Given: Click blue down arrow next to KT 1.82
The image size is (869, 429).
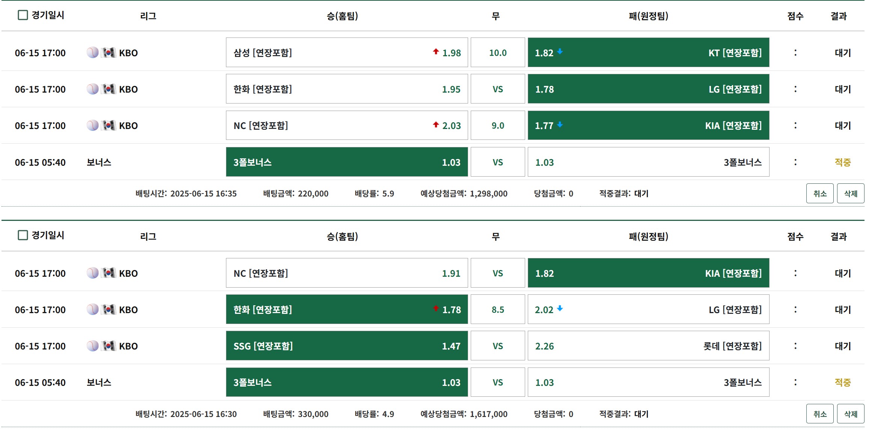Looking at the screenshot, I should pos(560,51).
